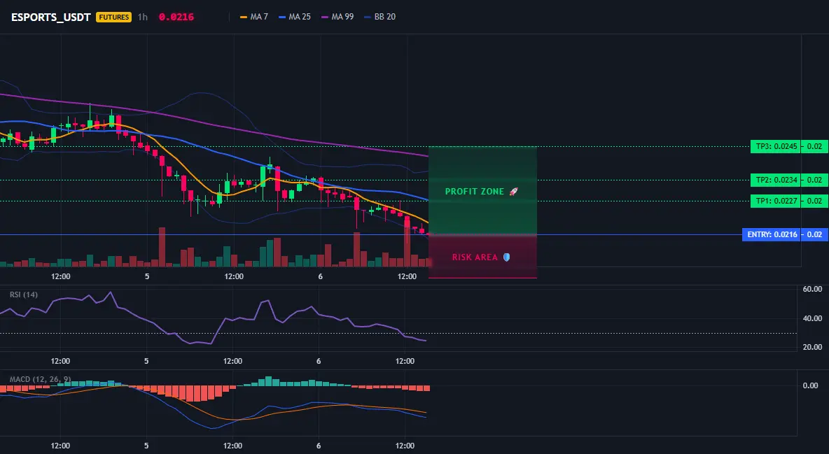The height and width of the screenshot is (454, 829).
Task: Toggle the MA 25 legend entry
Action: tap(295, 17)
